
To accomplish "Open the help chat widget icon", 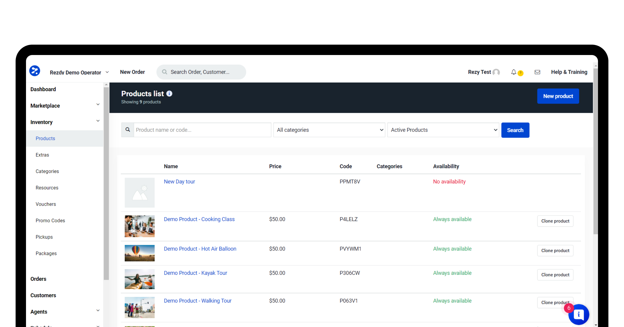I will 578,314.
